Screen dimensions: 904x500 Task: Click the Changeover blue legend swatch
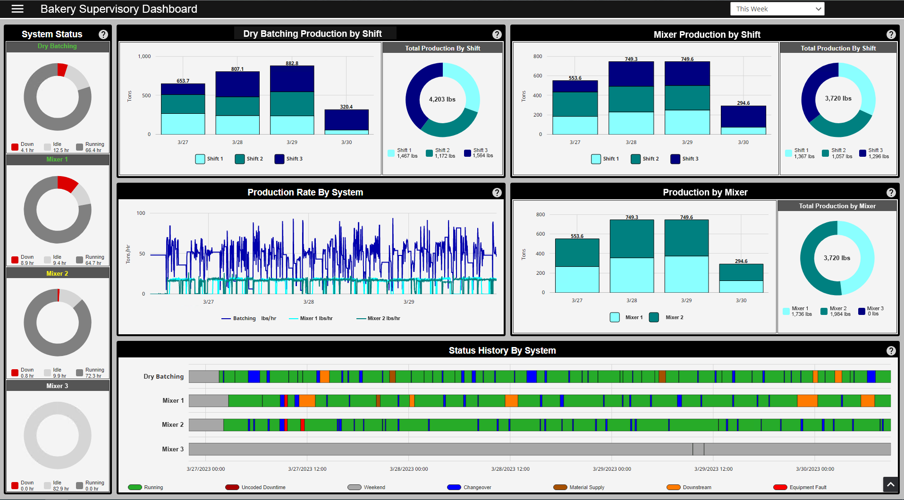(454, 487)
